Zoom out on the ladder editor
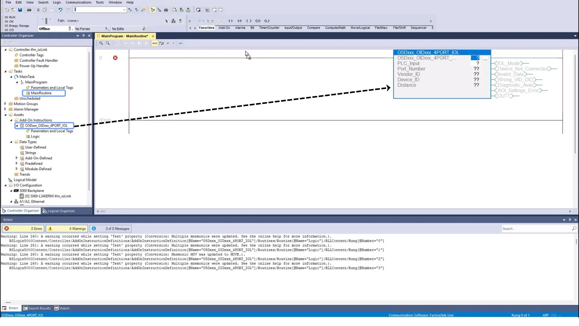 108,43
